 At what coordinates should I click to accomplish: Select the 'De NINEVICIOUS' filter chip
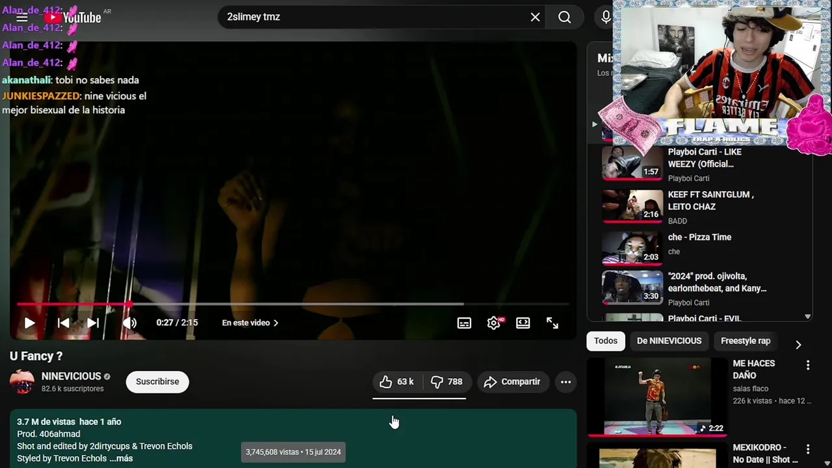(669, 341)
